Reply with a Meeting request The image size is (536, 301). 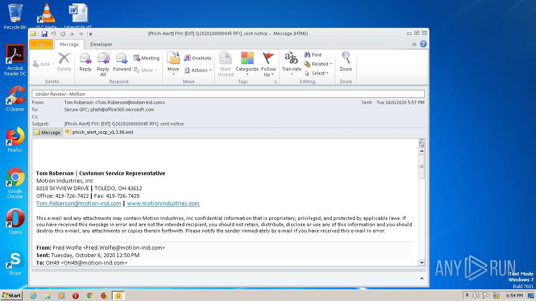point(147,58)
